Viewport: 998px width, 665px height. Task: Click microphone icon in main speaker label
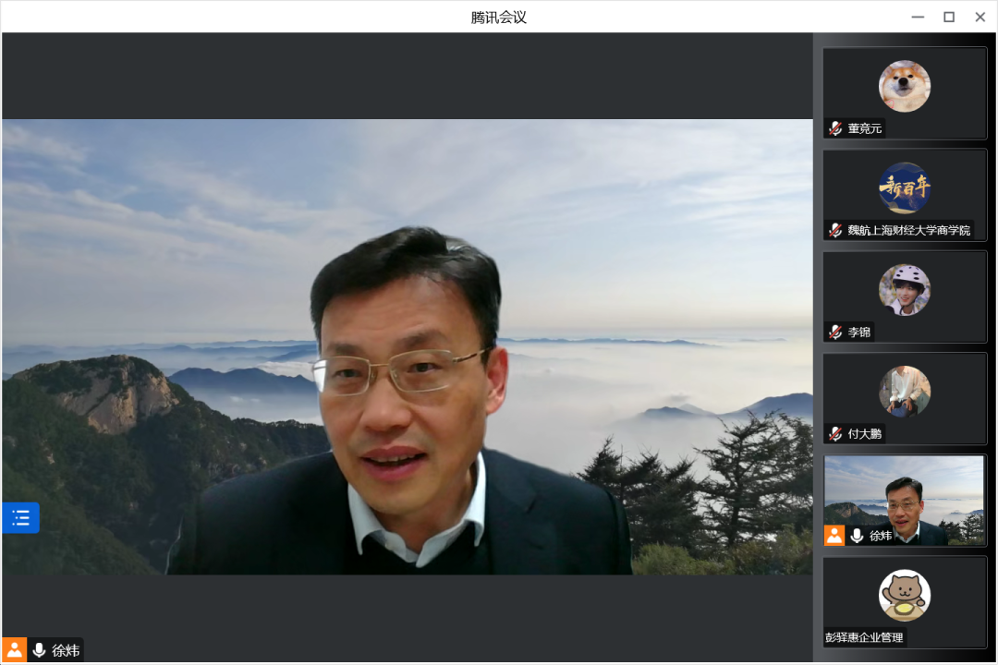[x=39, y=650]
